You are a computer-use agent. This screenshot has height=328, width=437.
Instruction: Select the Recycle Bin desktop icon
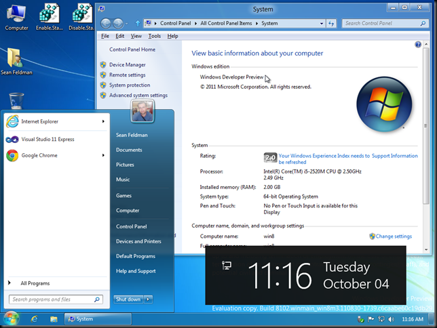click(x=16, y=101)
